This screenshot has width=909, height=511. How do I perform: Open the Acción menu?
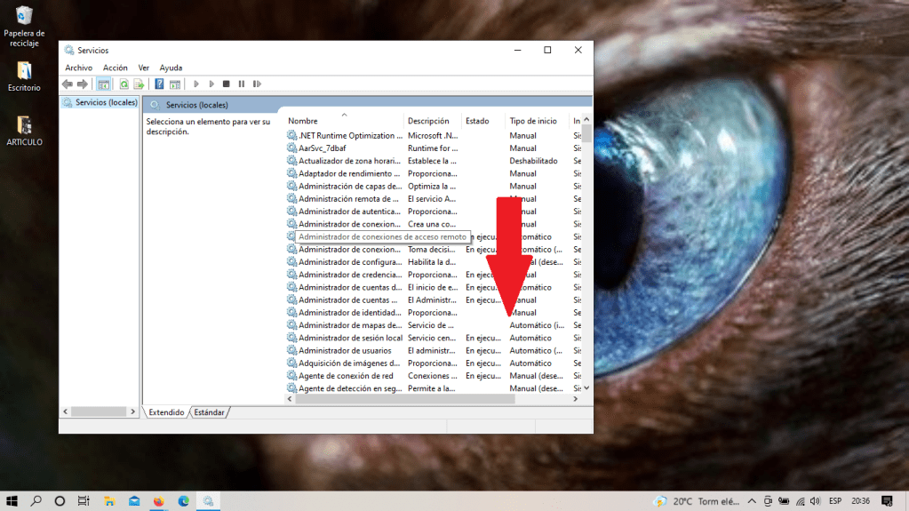point(115,68)
